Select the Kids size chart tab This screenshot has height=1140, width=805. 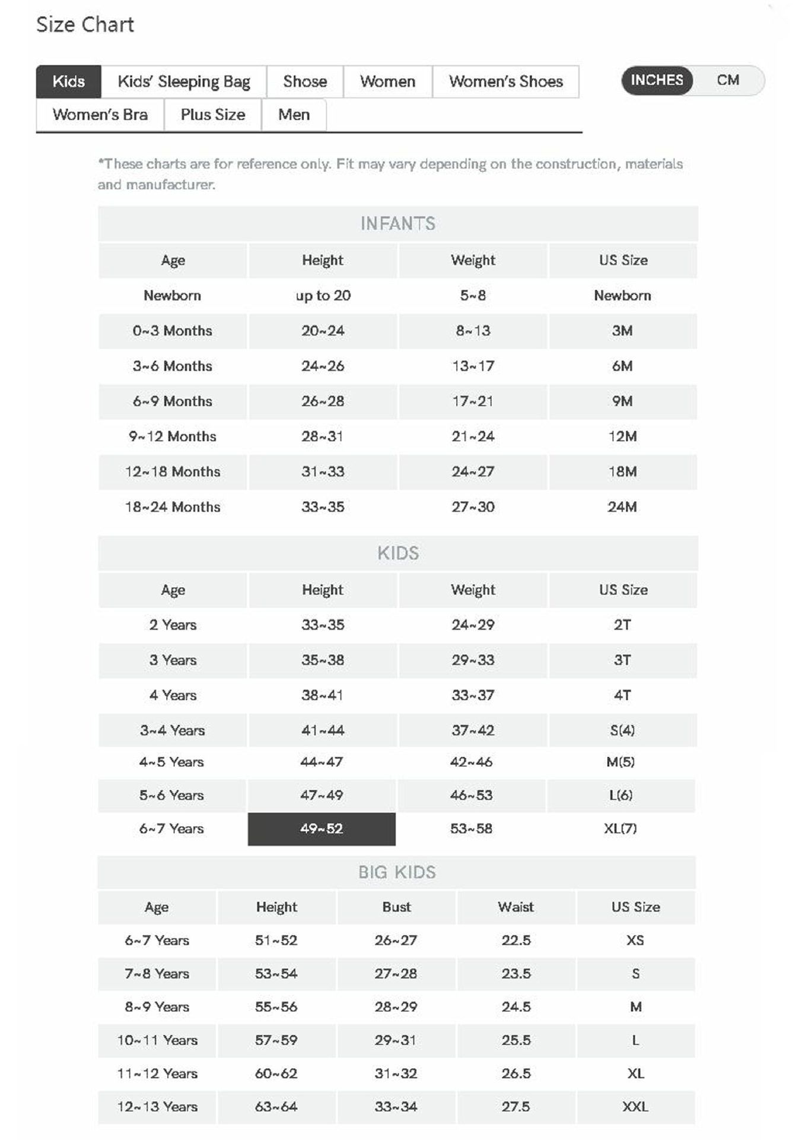[x=69, y=81]
